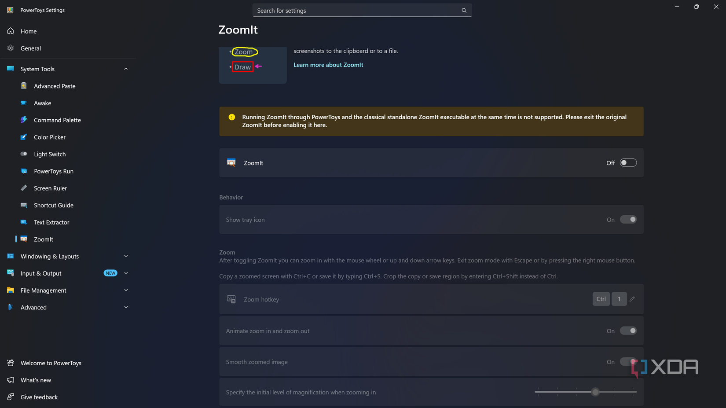
Task: Toggle Animate zoom in and zoom out
Action: click(x=628, y=331)
